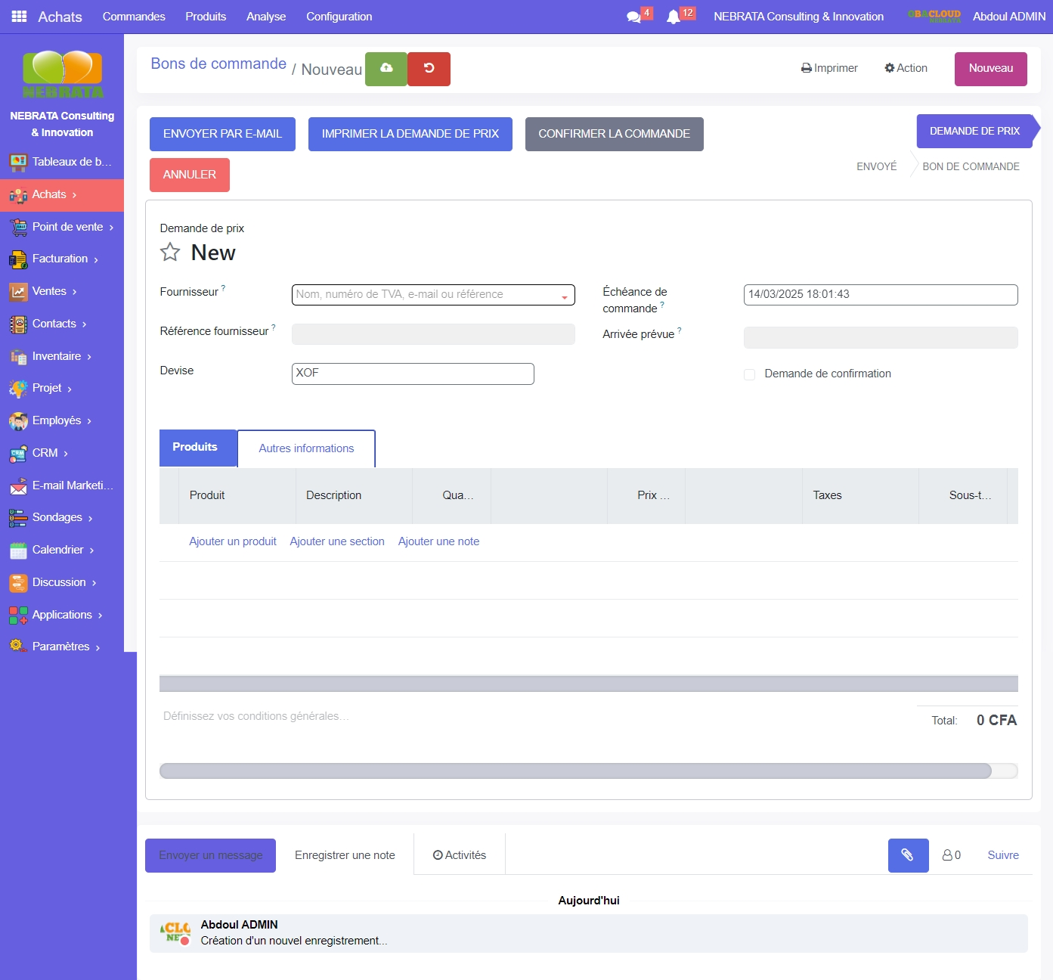Image resolution: width=1053 pixels, height=980 pixels.
Task: Expand the Point de vente sidebar menu
Action: pos(68,227)
